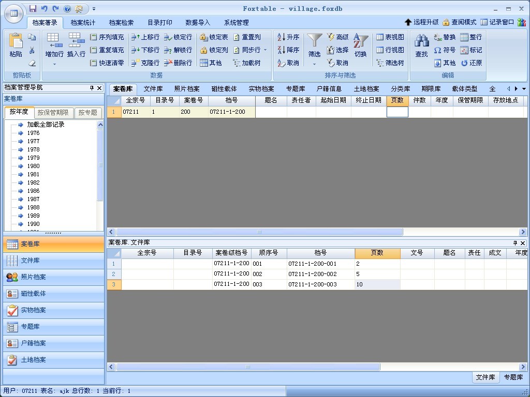The height and width of the screenshot is (397, 530).
Task: Click 序列填充 sequence fill
Action: (x=107, y=37)
